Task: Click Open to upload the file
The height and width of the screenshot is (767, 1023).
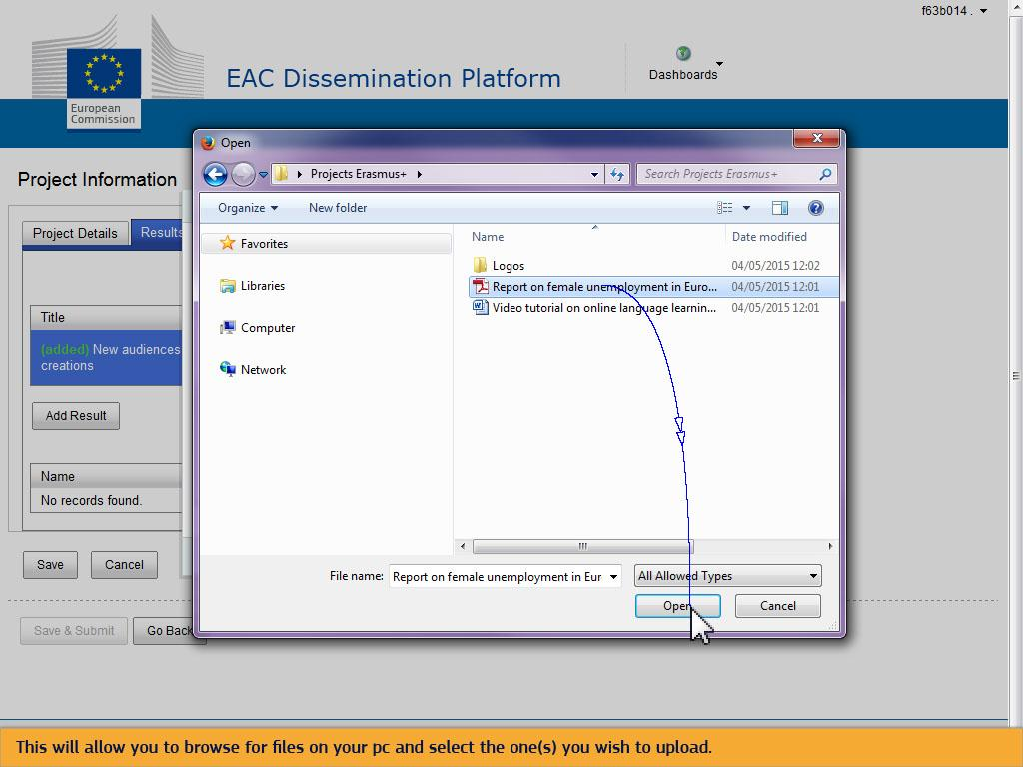Action: click(x=678, y=606)
